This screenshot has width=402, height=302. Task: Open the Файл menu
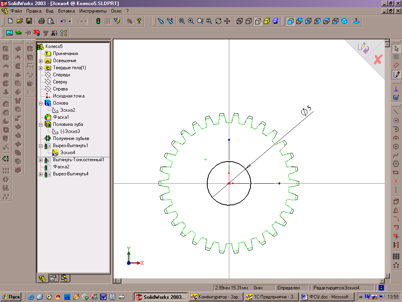[16, 11]
